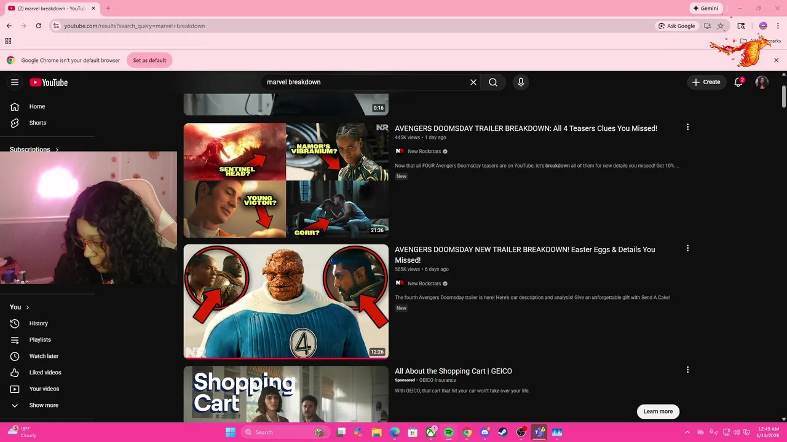Close the marvel breakdown tab
This screenshot has height=442, width=787.
[x=93, y=9]
